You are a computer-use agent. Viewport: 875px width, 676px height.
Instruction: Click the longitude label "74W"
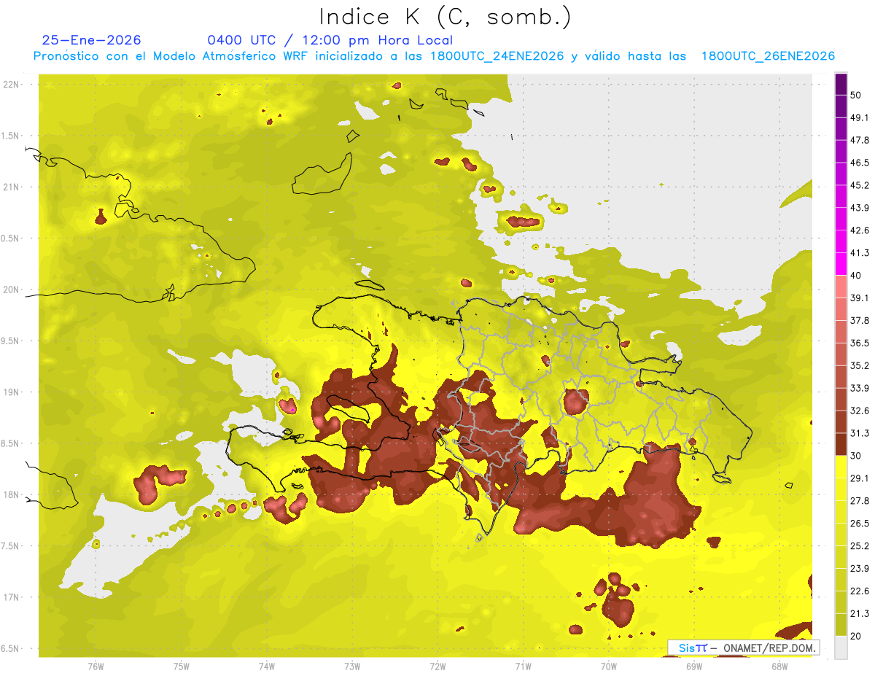tap(267, 666)
